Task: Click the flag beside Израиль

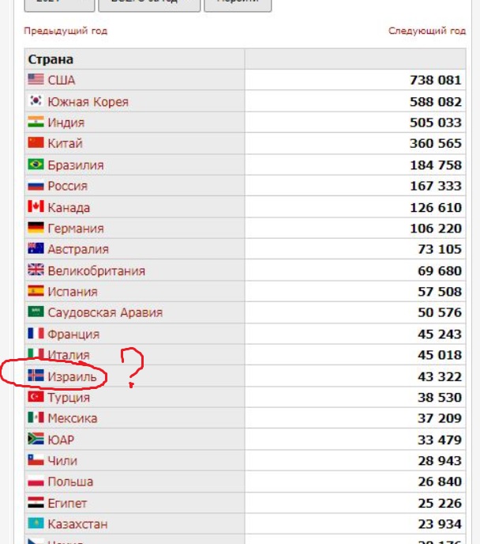Action: (x=36, y=376)
